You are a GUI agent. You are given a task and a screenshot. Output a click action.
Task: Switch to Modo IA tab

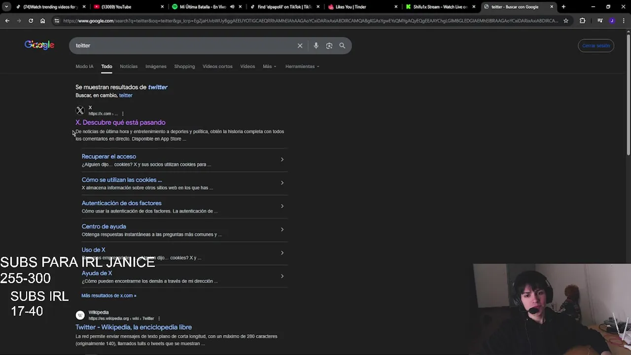84,67
